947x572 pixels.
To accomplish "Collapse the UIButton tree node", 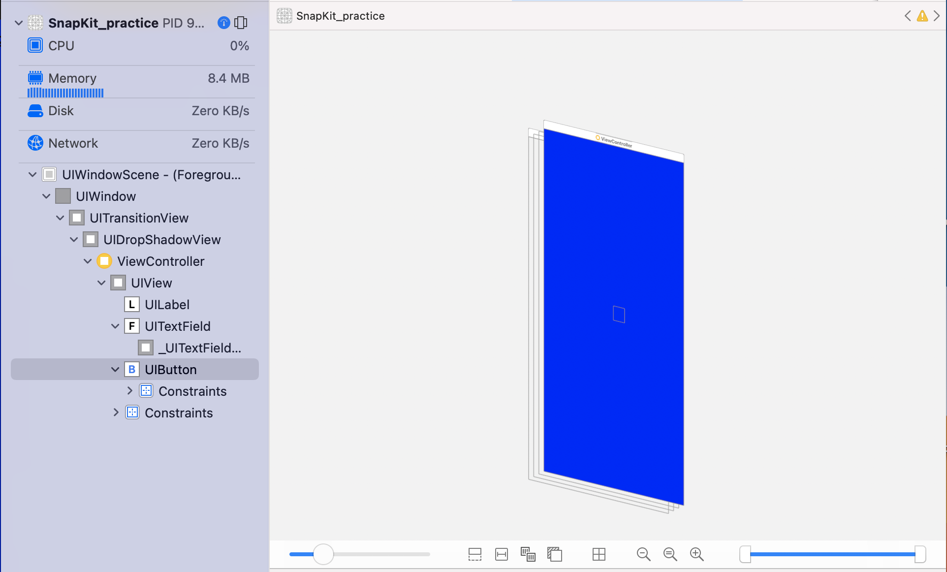I will pos(115,370).
